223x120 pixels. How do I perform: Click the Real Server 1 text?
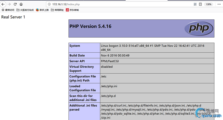13,17
